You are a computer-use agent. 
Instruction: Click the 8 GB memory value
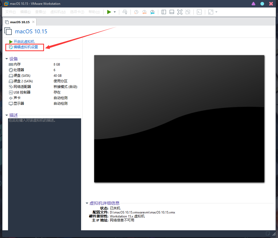pyautogui.click(x=57, y=64)
